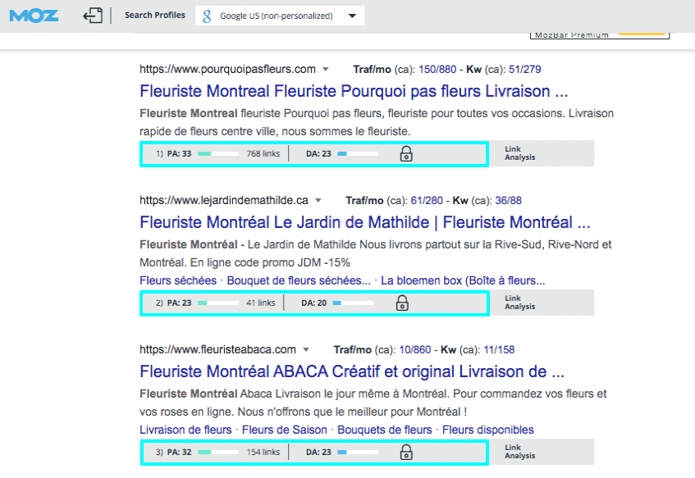The height and width of the screenshot is (478, 695).
Task: Click lock icon in lejardindemathilde MozBar row
Action: (402, 303)
